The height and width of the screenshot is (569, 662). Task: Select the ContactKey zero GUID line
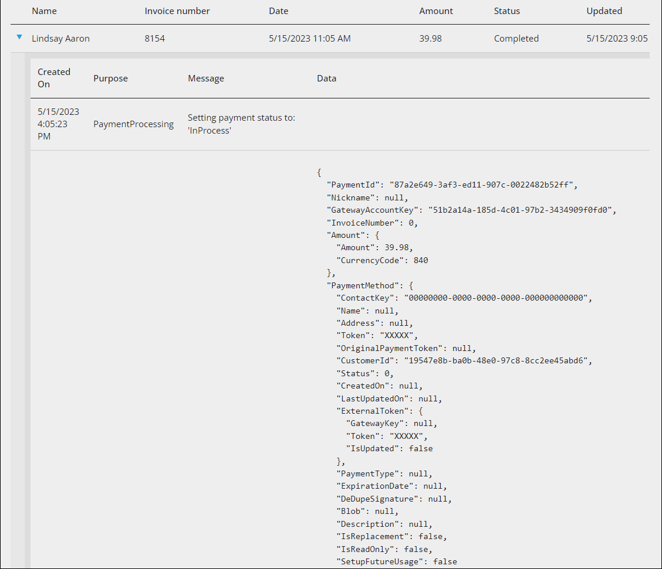point(464,298)
